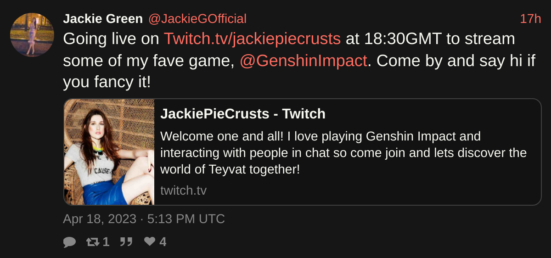The image size is (551, 258).
Task: Click the like count number 4
Action: tap(163, 241)
